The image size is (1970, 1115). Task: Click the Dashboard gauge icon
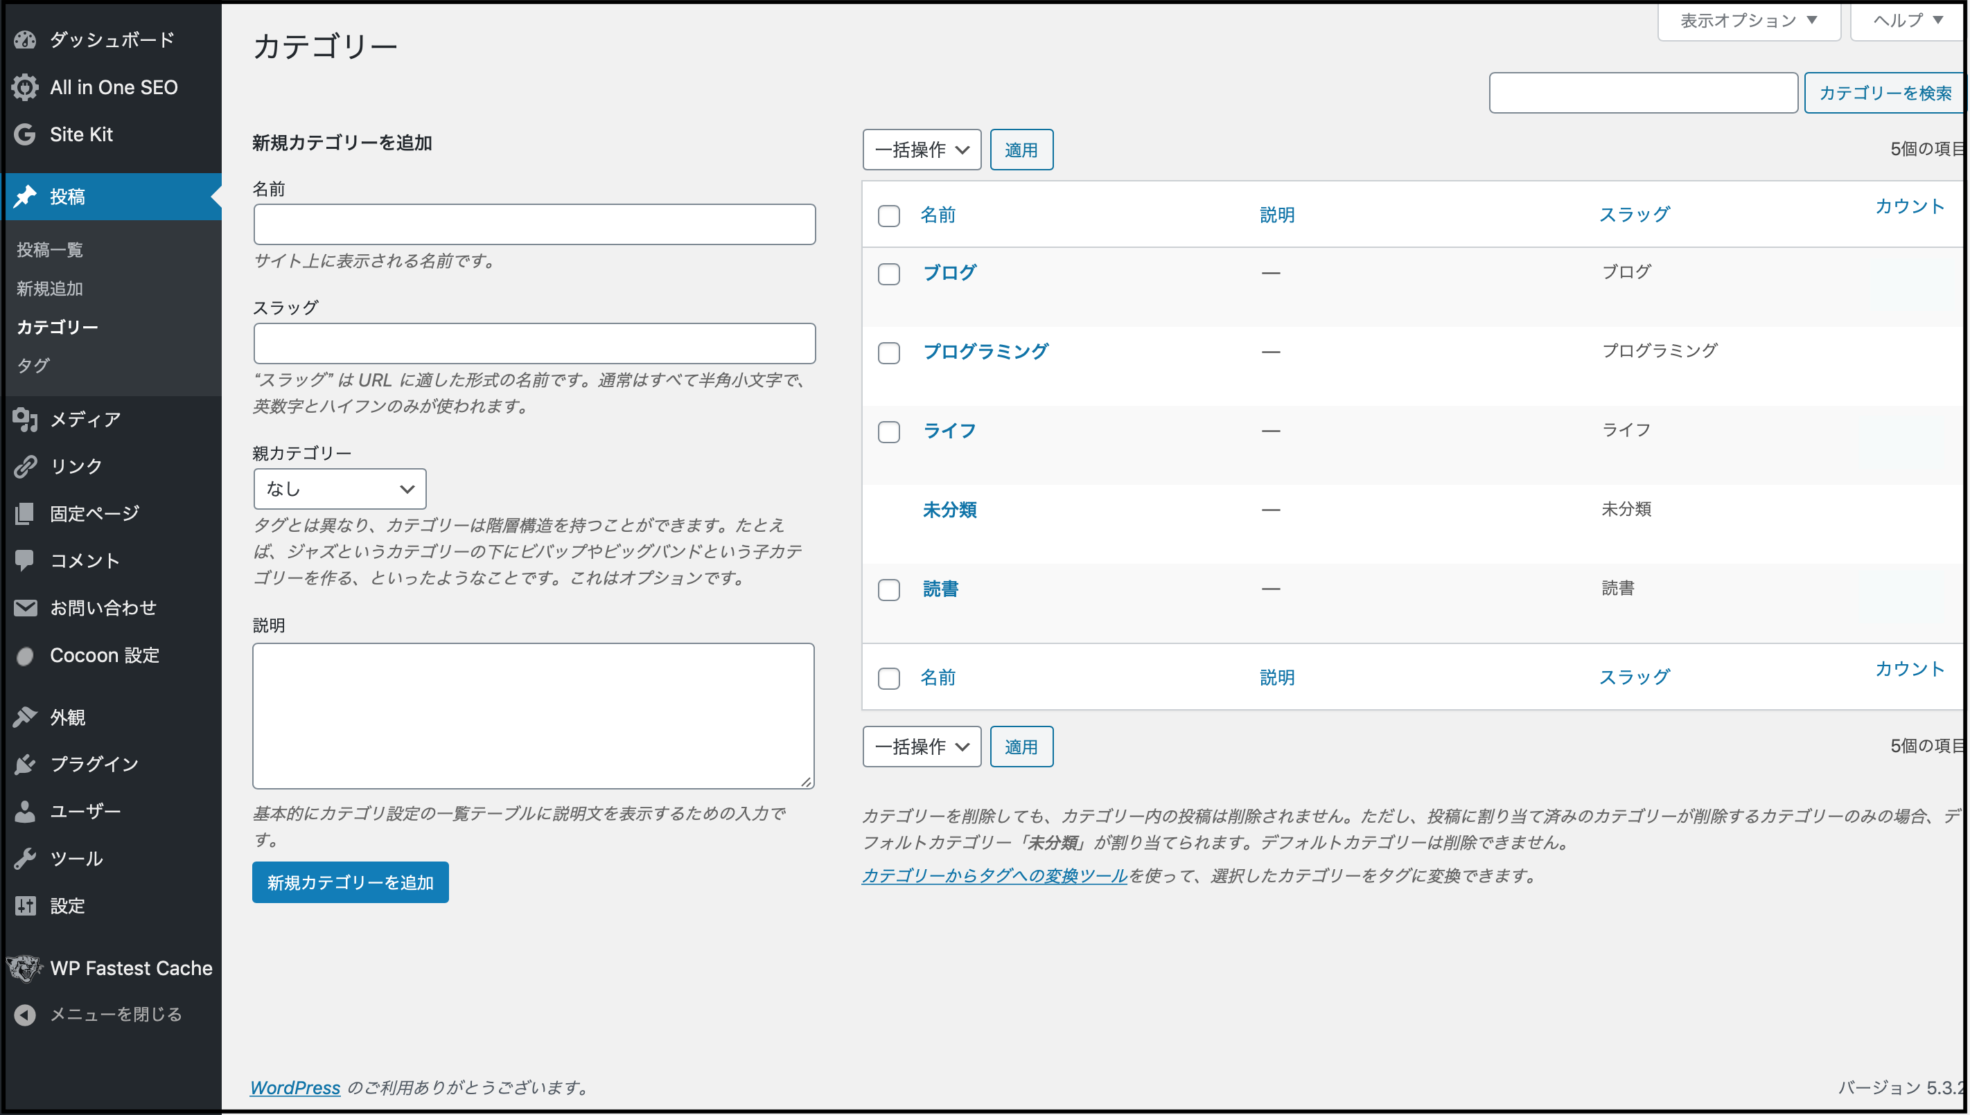tap(25, 40)
